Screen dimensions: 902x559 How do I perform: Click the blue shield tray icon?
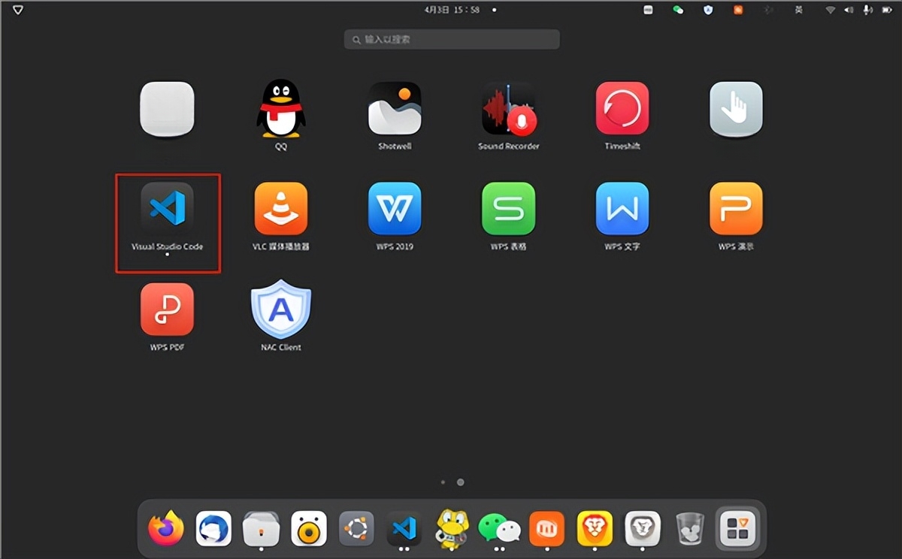tap(707, 10)
